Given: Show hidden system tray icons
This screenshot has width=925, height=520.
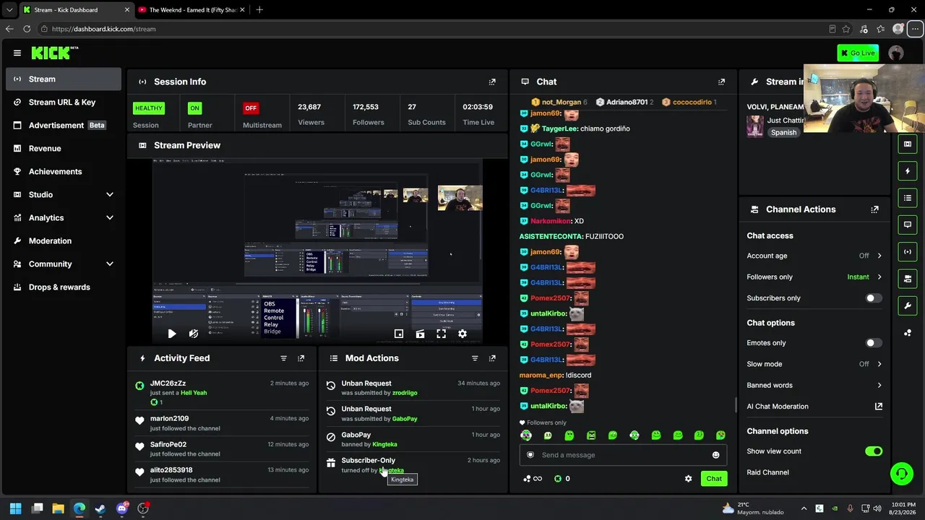Looking at the screenshot, I should coord(804,508).
